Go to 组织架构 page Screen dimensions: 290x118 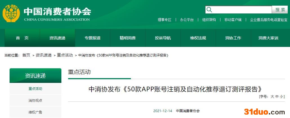click(x=209, y=20)
